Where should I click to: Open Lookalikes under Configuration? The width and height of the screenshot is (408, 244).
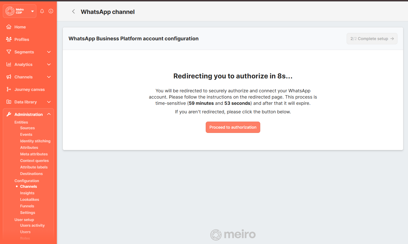pos(30,200)
